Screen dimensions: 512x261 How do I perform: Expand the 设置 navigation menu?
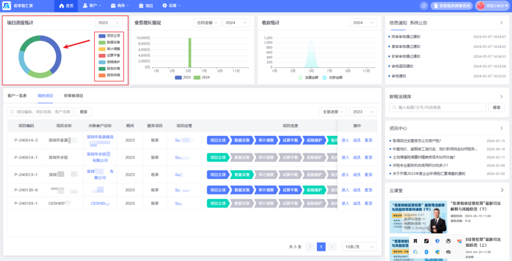click(172, 6)
